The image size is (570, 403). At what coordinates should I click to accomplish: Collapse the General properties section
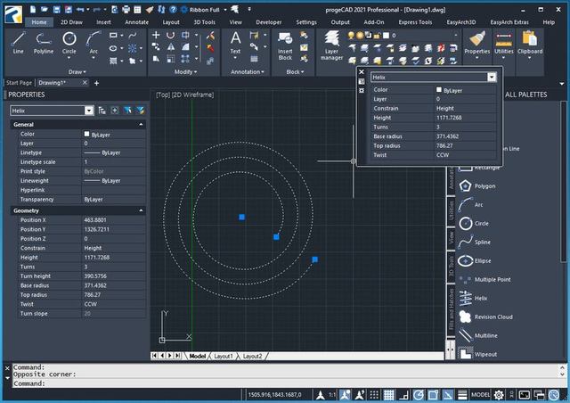[141, 124]
